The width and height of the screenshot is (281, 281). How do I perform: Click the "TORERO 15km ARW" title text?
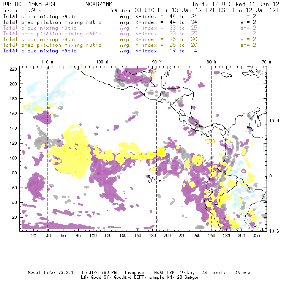[28, 4]
